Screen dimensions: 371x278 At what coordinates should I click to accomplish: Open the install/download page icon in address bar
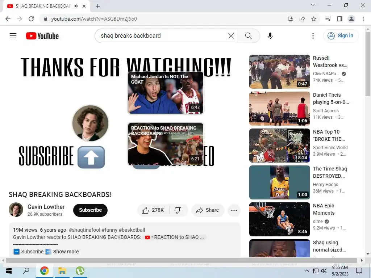click(290, 19)
